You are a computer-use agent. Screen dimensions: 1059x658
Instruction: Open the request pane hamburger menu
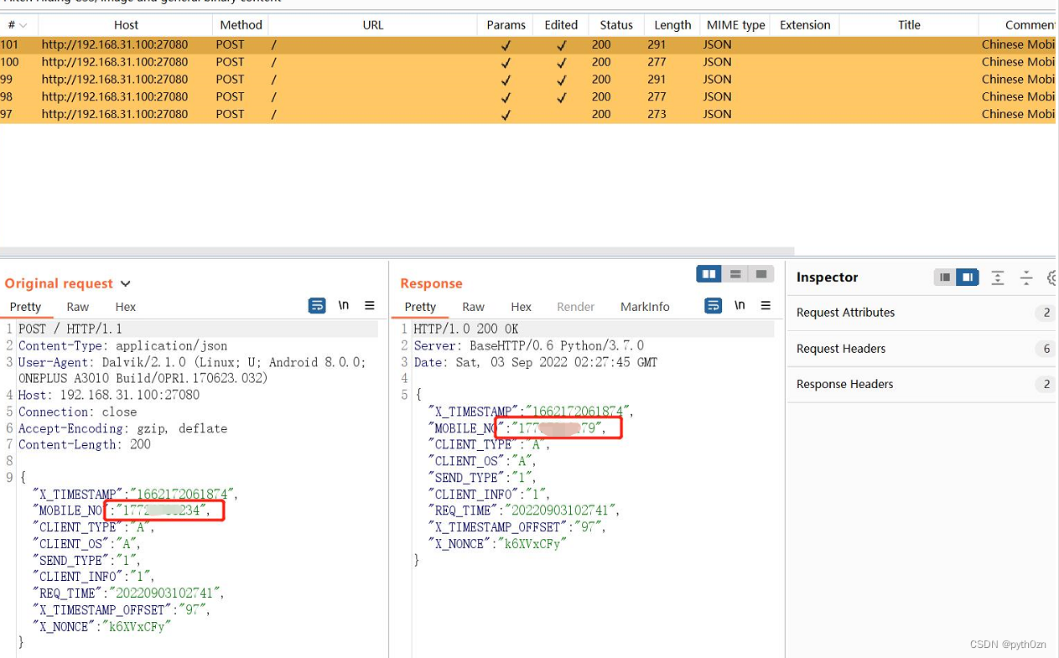(370, 306)
